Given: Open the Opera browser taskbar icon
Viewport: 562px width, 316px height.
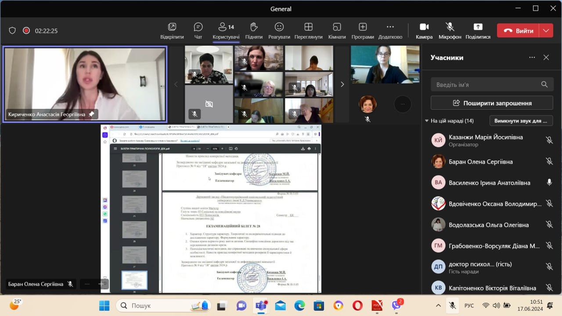Looking at the screenshot, I should click(357, 305).
